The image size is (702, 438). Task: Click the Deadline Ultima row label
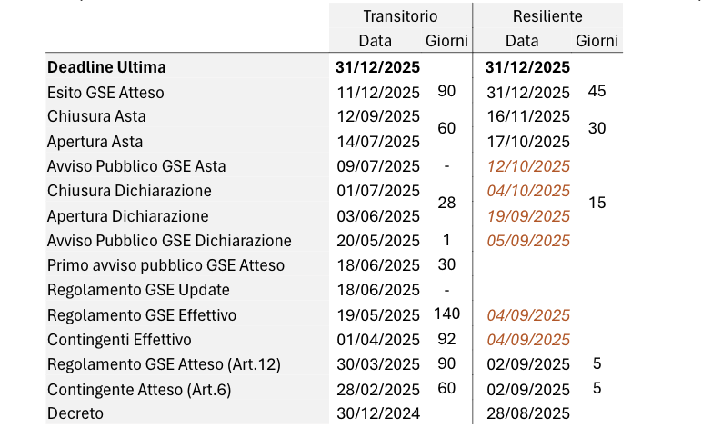tap(106, 67)
